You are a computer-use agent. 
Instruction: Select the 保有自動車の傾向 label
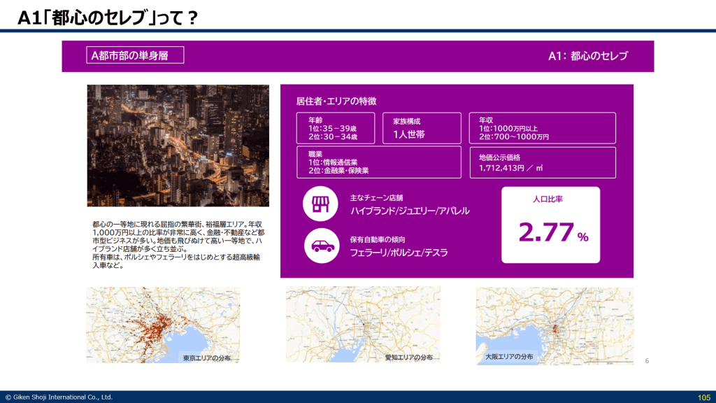(x=378, y=239)
